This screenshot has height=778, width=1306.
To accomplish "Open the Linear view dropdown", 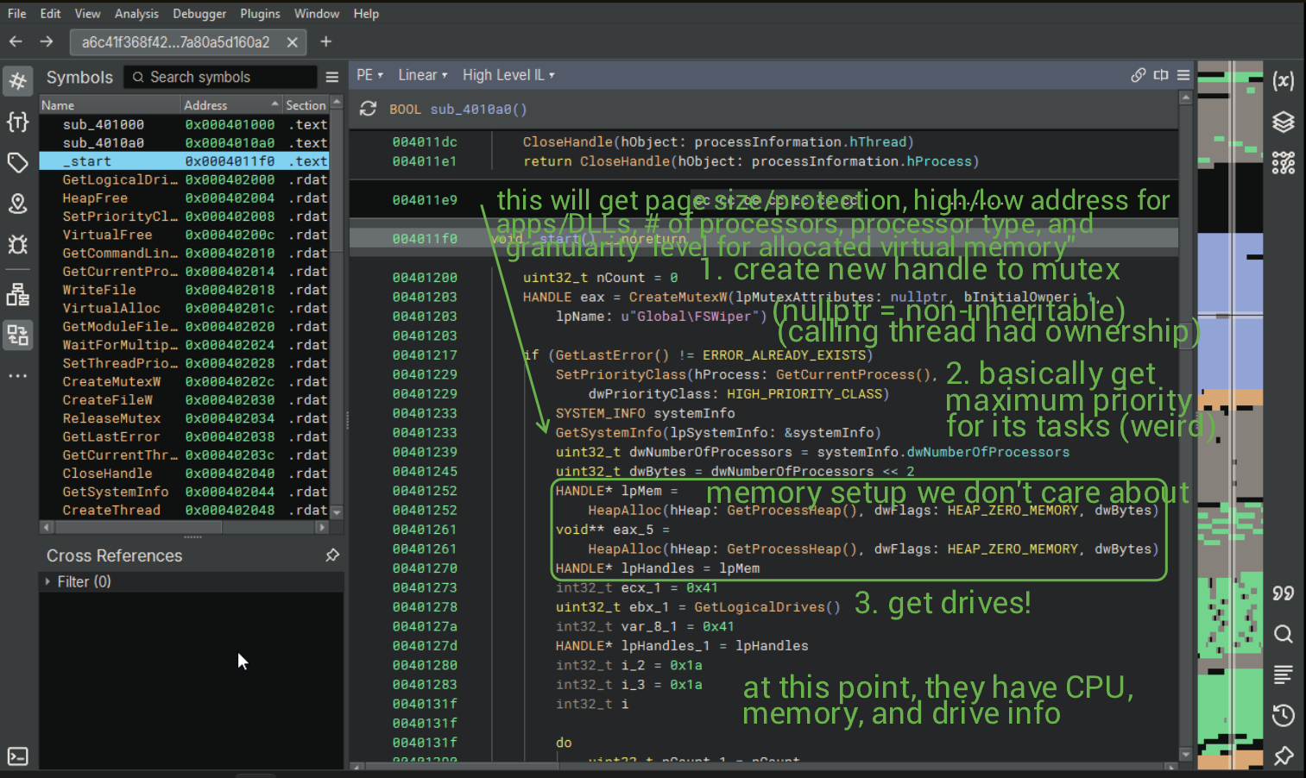I will point(422,75).
